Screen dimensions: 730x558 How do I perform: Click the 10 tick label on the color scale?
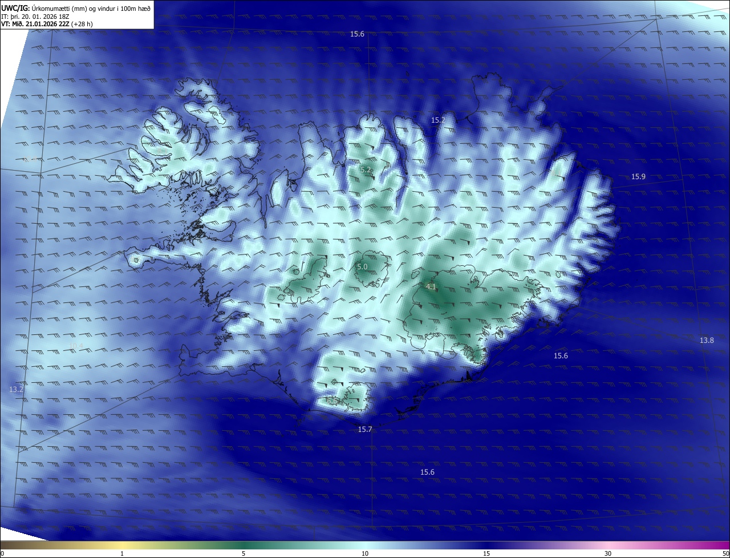click(365, 553)
